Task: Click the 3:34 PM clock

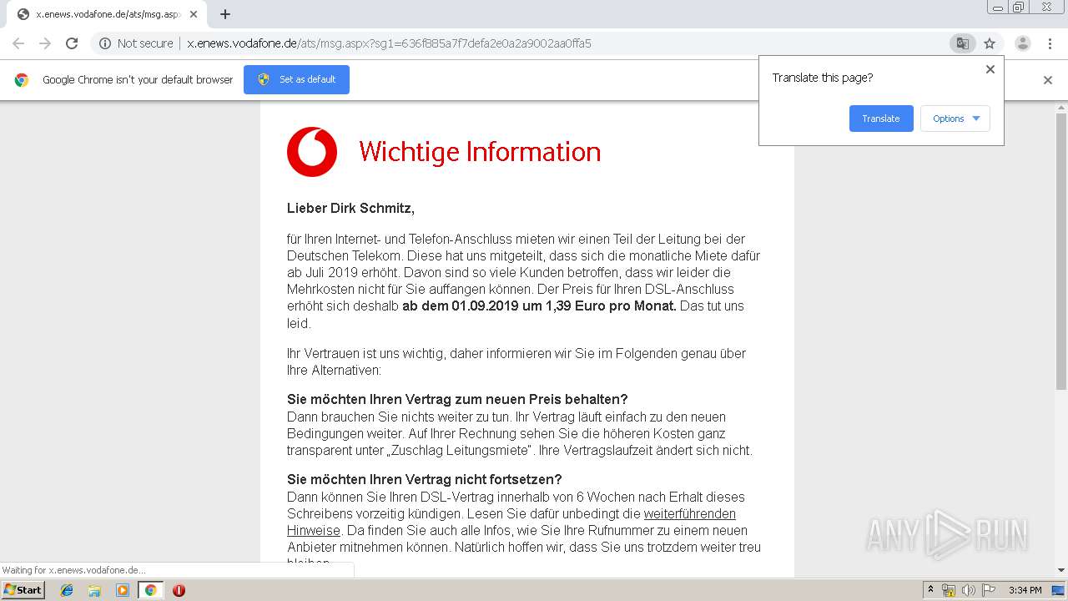Action: 1025,590
